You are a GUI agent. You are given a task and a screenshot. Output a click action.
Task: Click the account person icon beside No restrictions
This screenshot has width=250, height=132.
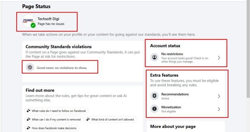click(155, 58)
